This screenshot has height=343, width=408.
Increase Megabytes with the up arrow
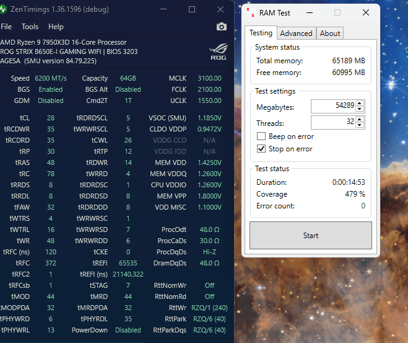point(360,103)
